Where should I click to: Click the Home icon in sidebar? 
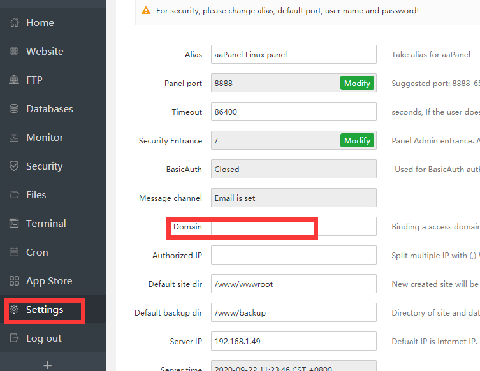[14, 23]
